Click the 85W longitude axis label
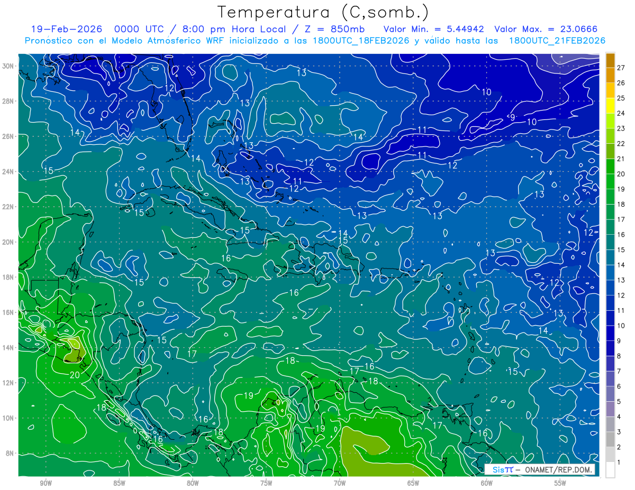The image size is (635, 490). (119, 484)
